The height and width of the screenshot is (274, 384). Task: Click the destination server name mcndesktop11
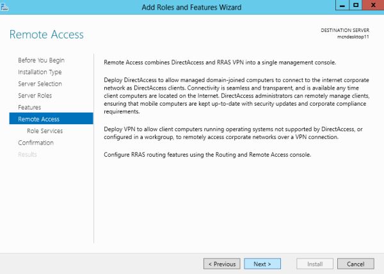tap(358, 37)
